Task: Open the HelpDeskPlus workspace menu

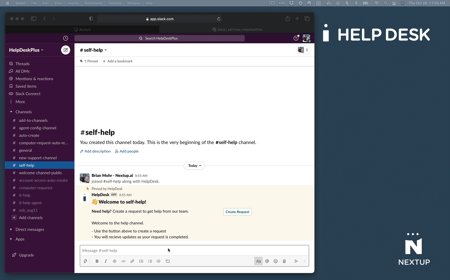Action: pyautogui.click(x=26, y=50)
